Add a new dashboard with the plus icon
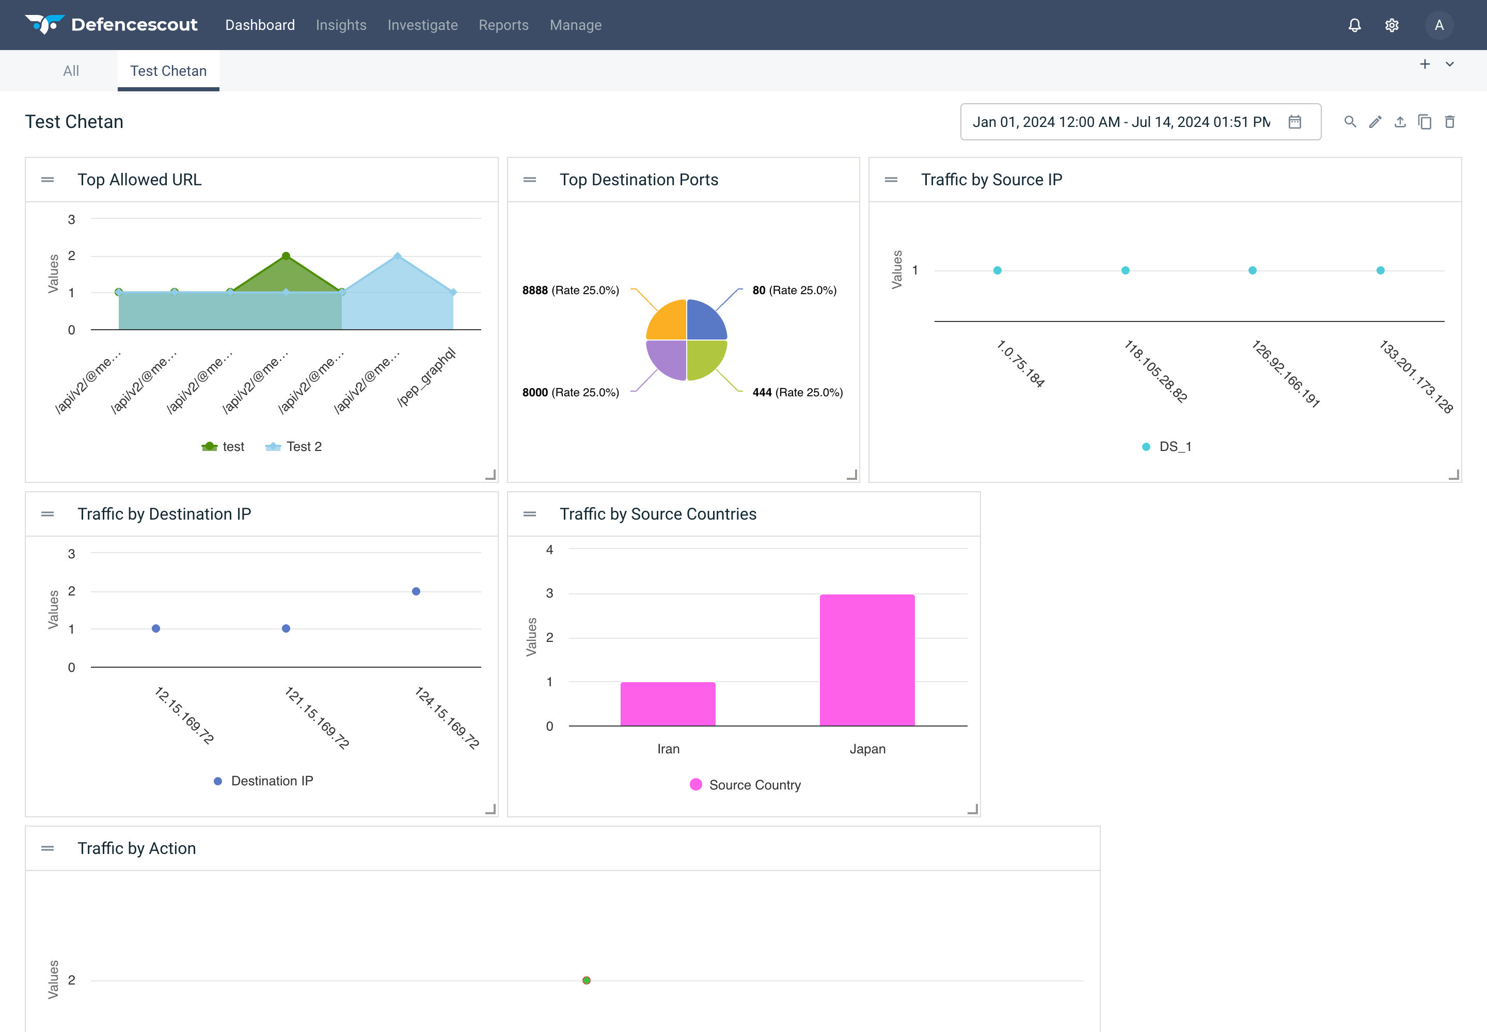The height and width of the screenshot is (1032, 1487). coord(1426,64)
